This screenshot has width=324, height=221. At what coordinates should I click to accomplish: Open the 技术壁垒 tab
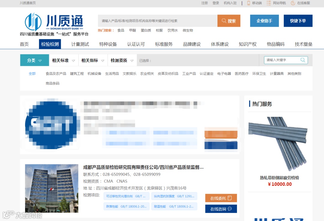click(303, 44)
